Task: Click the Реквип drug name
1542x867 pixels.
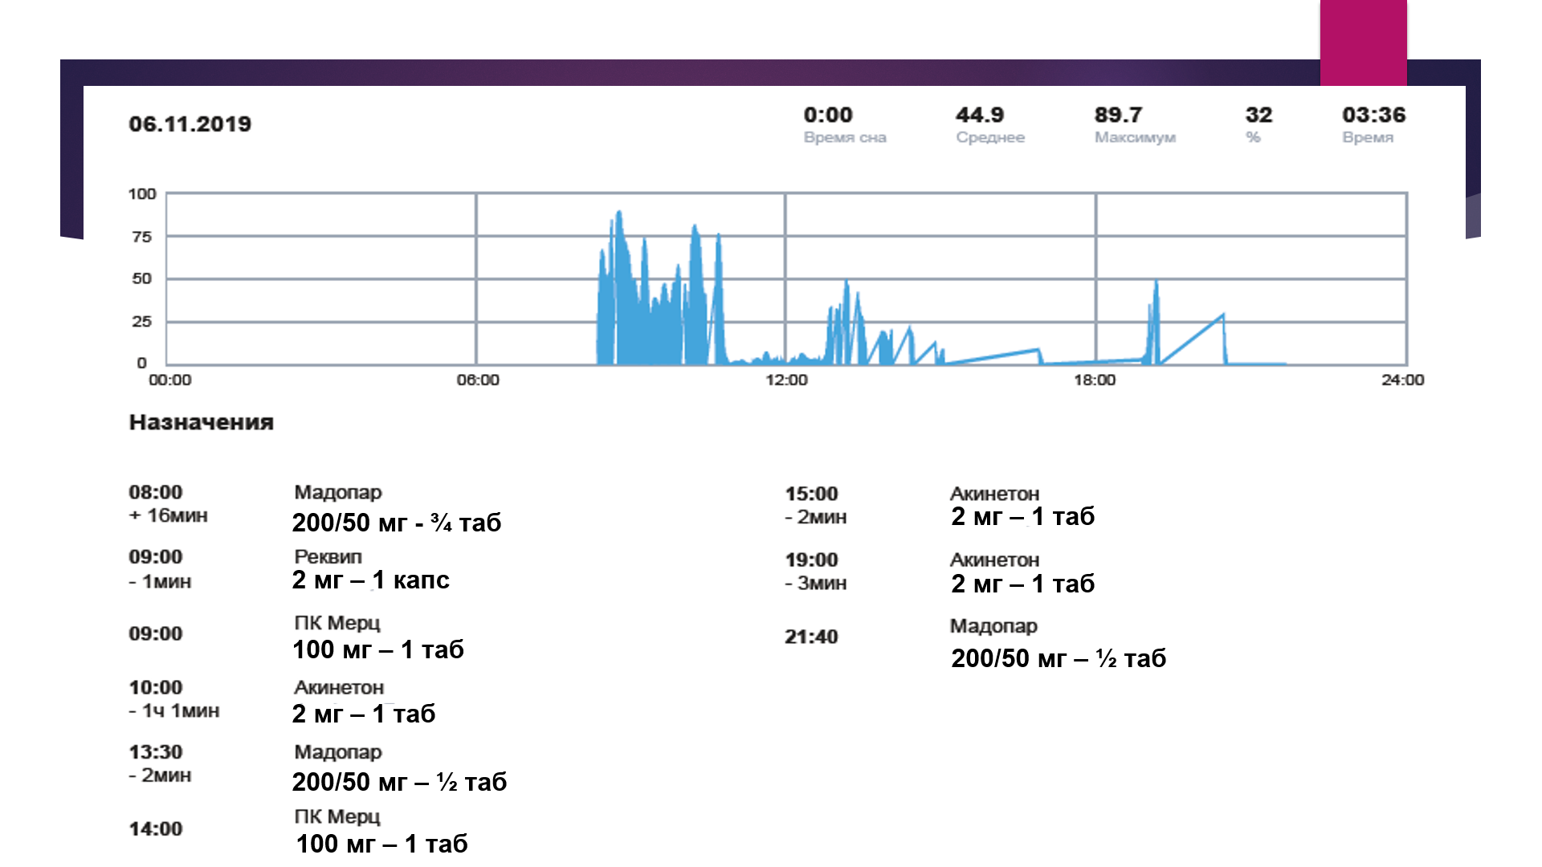Action: [328, 557]
